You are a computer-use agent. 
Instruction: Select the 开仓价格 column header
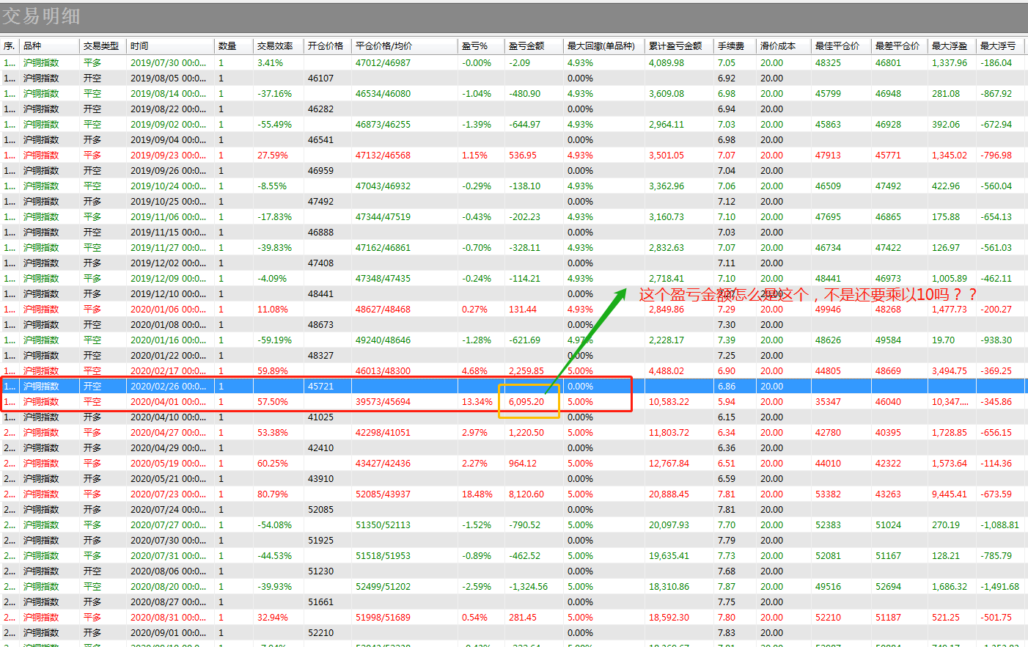(326, 45)
